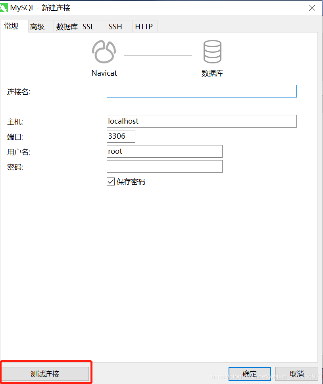Switch to the 常规 tab
323x384 pixels.
pyautogui.click(x=14, y=26)
